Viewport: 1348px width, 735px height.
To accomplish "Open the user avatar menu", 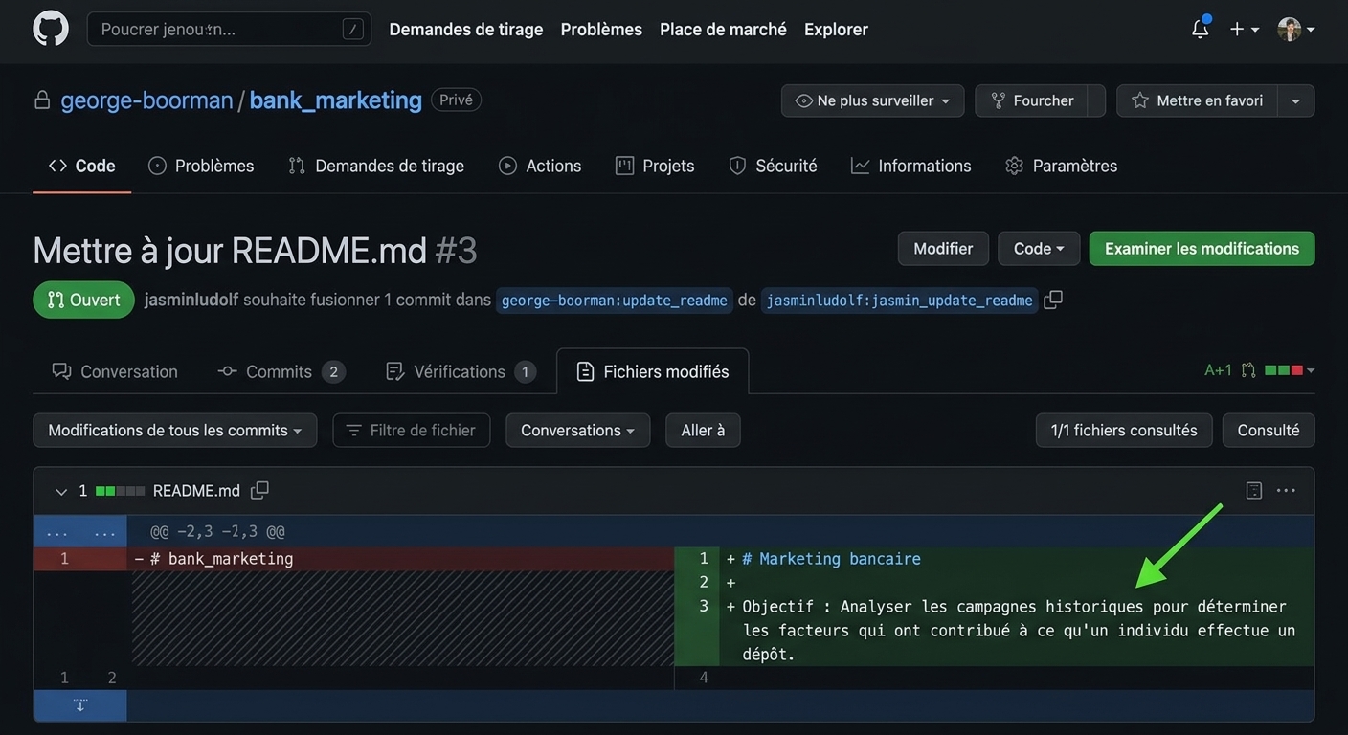I will (1296, 30).
